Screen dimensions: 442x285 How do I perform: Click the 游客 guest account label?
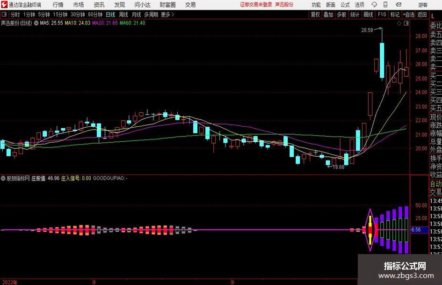pyautogui.click(x=423, y=5)
